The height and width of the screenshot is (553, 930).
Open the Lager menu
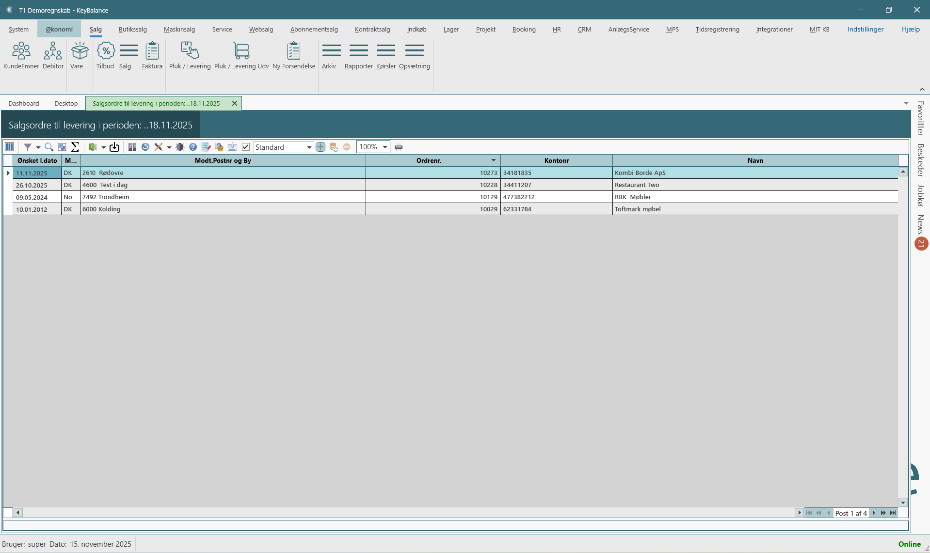(x=451, y=29)
